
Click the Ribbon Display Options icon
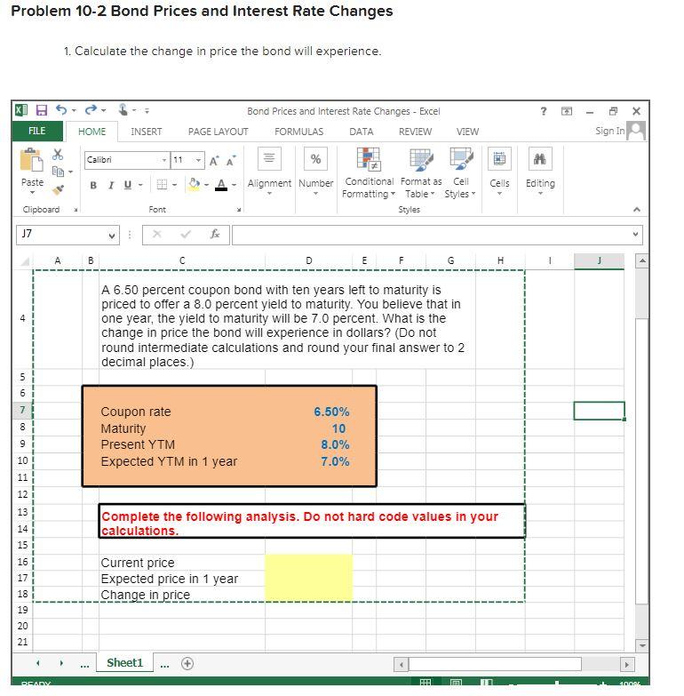pyautogui.click(x=567, y=111)
